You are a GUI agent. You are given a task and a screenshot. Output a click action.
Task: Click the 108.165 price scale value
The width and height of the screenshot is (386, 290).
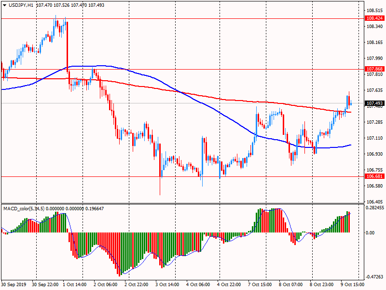(375, 43)
